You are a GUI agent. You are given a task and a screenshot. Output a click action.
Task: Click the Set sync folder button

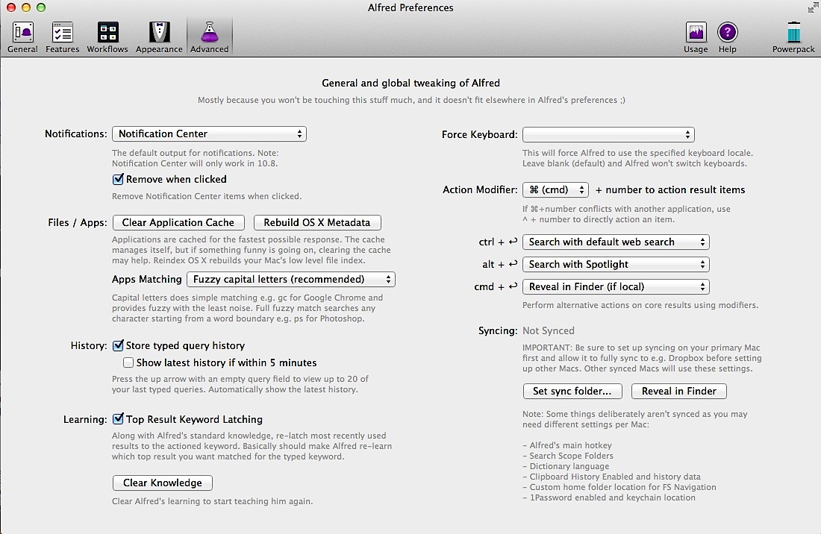(x=572, y=392)
